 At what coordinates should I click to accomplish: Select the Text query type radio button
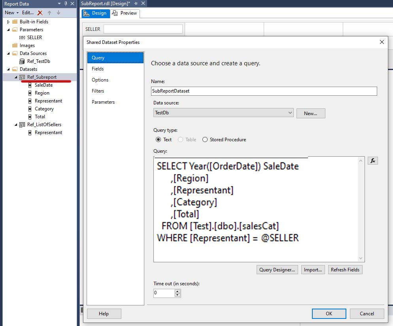[x=159, y=139]
